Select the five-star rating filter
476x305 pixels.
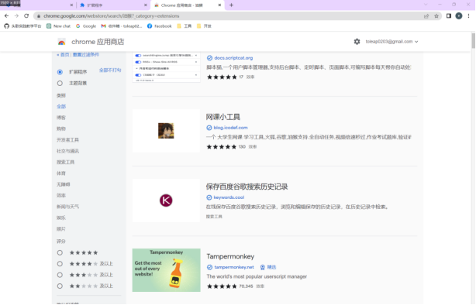click(60, 252)
